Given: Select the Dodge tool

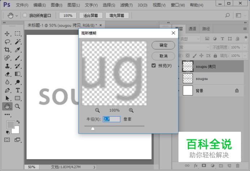Looking at the screenshot, I should point(18,82).
